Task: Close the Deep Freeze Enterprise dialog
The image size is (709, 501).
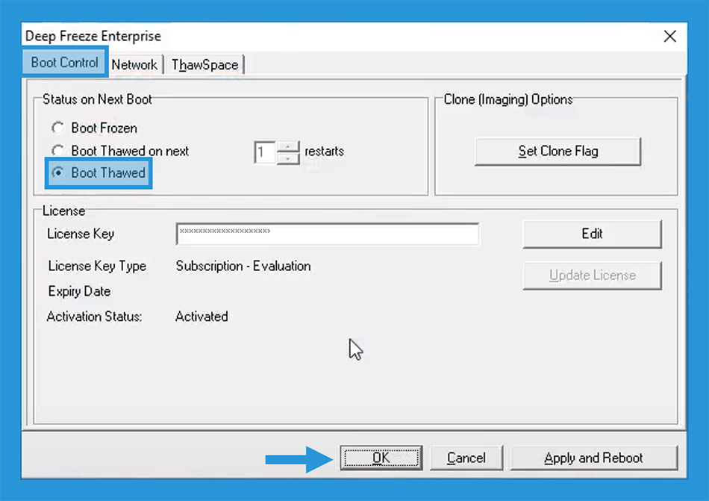Action: [670, 36]
